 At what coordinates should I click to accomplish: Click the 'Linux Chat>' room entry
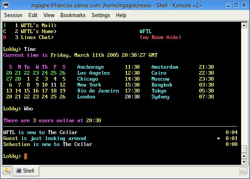[37, 38]
